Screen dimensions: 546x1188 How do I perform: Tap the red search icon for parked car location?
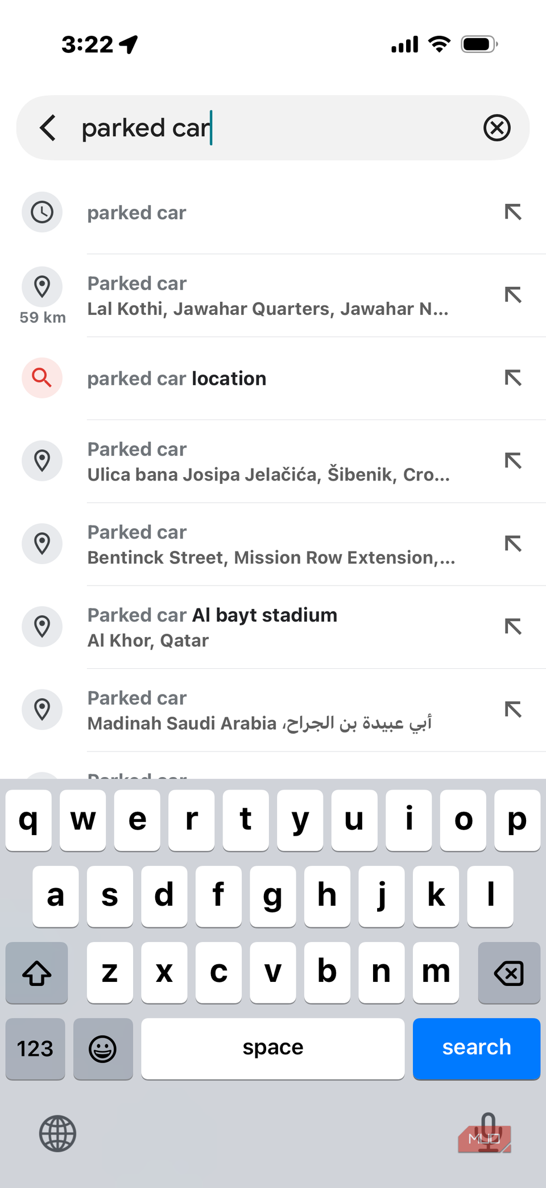click(x=42, y=378)
